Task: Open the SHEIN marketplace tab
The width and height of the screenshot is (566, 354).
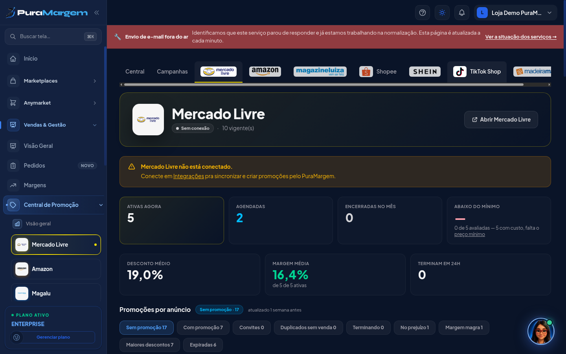Action: pyautogui.click(x=425, y=72)
